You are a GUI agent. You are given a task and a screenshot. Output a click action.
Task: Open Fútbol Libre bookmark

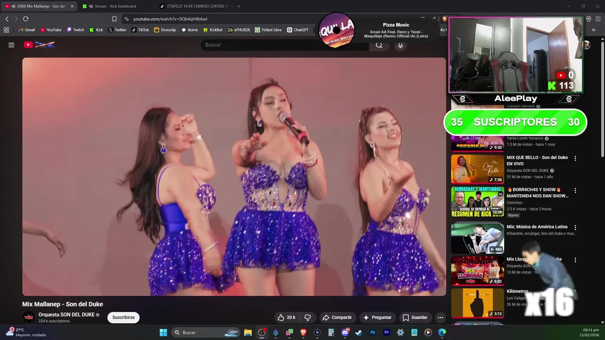(268, 30)
